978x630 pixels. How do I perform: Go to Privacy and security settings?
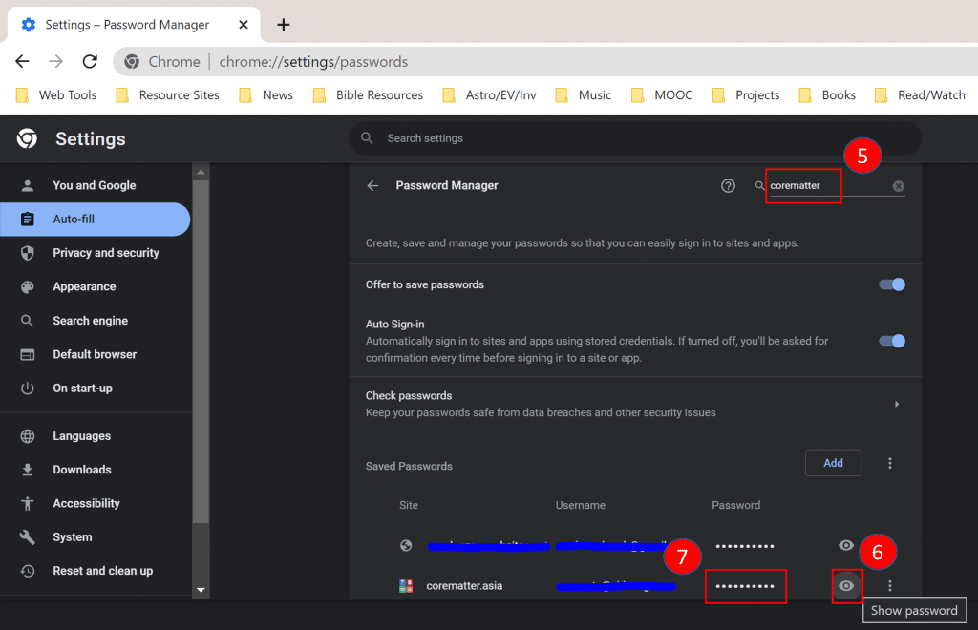(x=105, y=253)
